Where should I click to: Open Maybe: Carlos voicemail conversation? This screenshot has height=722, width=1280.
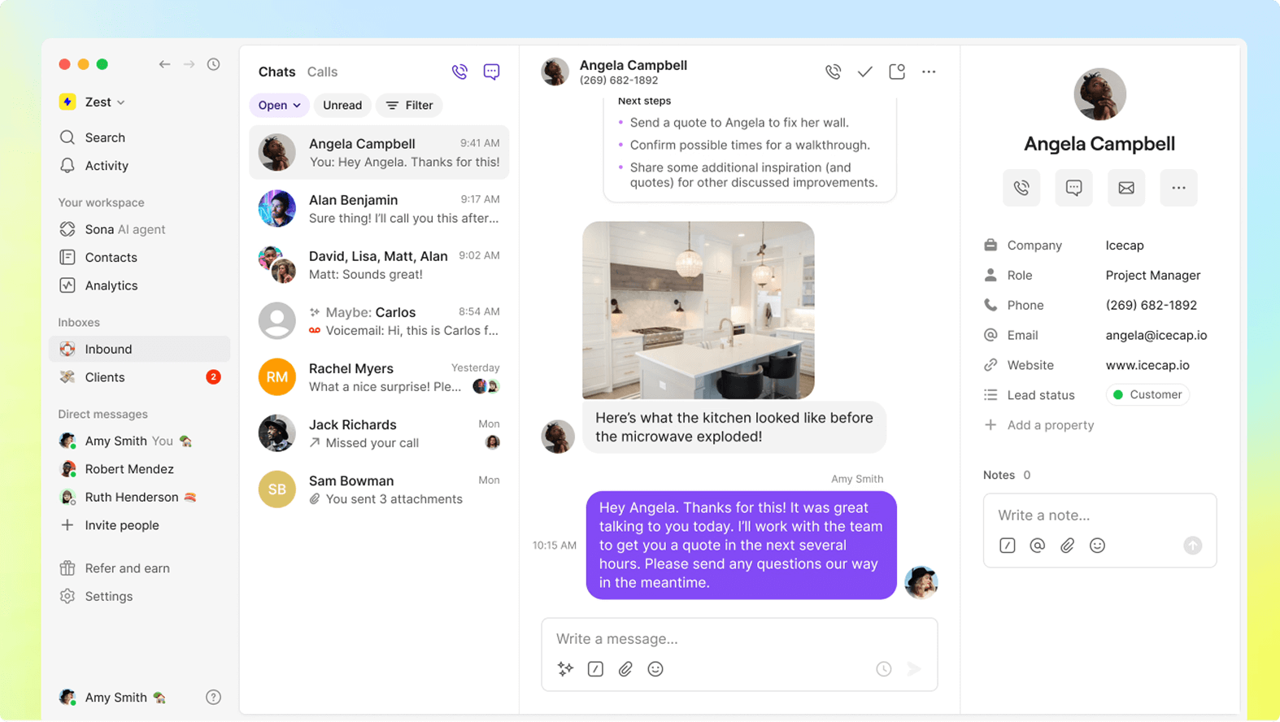(x=379, y=321)
